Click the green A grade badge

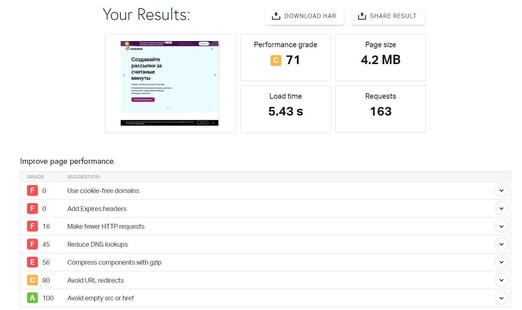click(x=32, y=298)
